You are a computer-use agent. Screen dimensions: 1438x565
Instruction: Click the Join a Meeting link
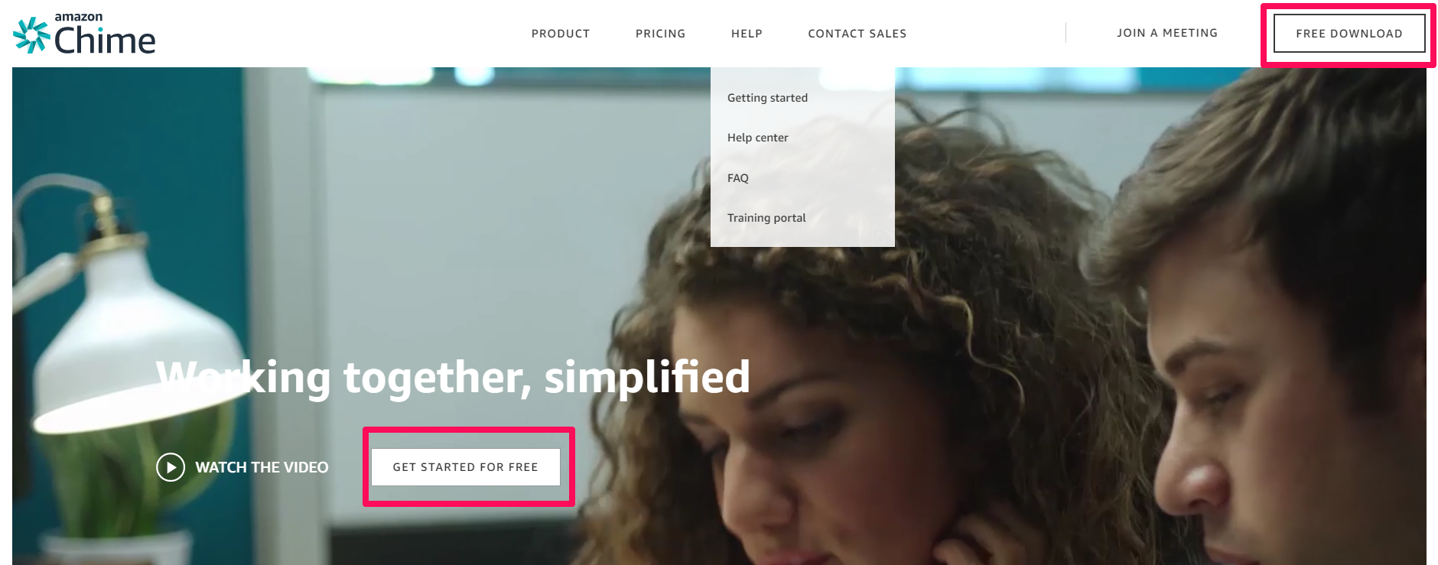click(1166, 33)
